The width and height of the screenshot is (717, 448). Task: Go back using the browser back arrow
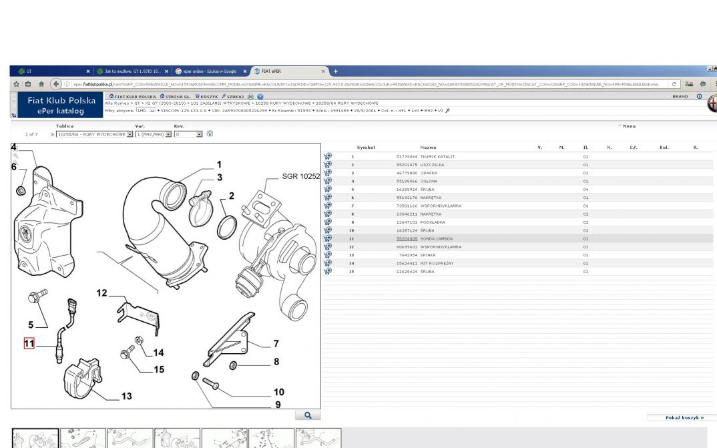click(56, 84)
